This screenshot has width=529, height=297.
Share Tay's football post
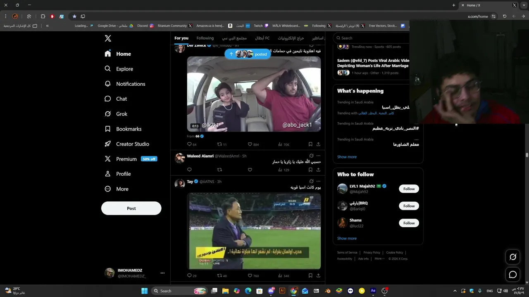[x=318, y=276]
